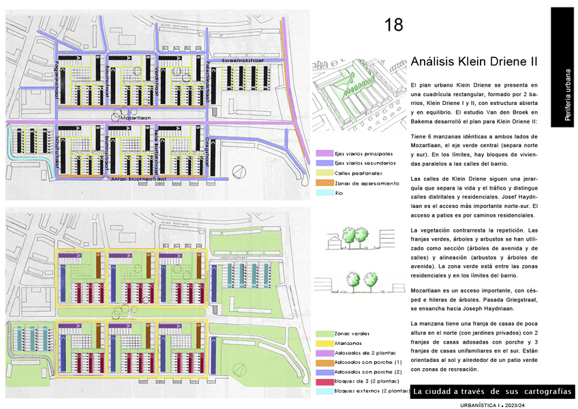The height and width of the screenshot is (409, 578).
Task: Click the Griegstraat vertical street label
Action: 207,152
